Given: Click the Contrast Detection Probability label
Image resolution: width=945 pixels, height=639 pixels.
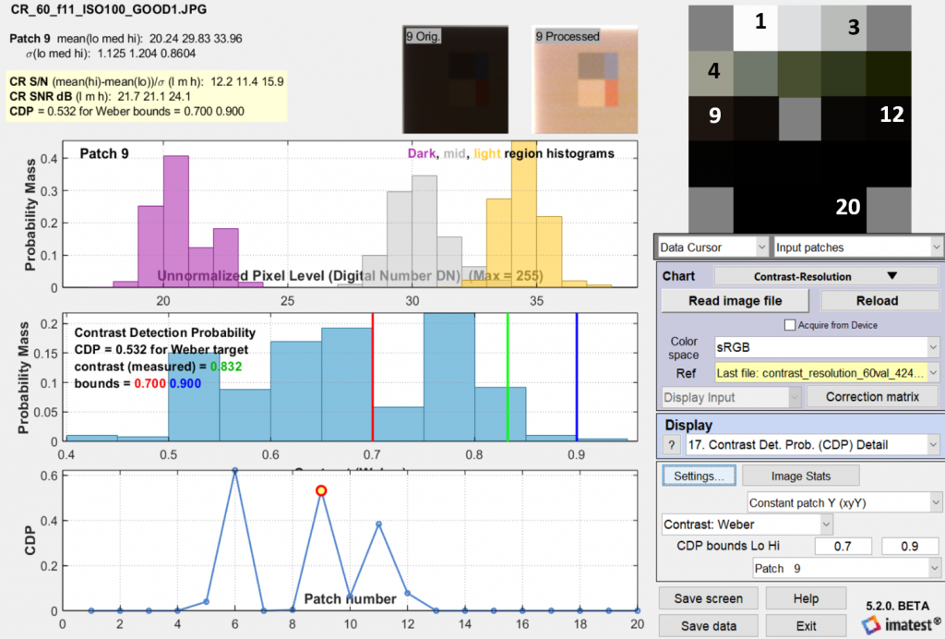Looking at the screenshot, I should coord(164,332).
